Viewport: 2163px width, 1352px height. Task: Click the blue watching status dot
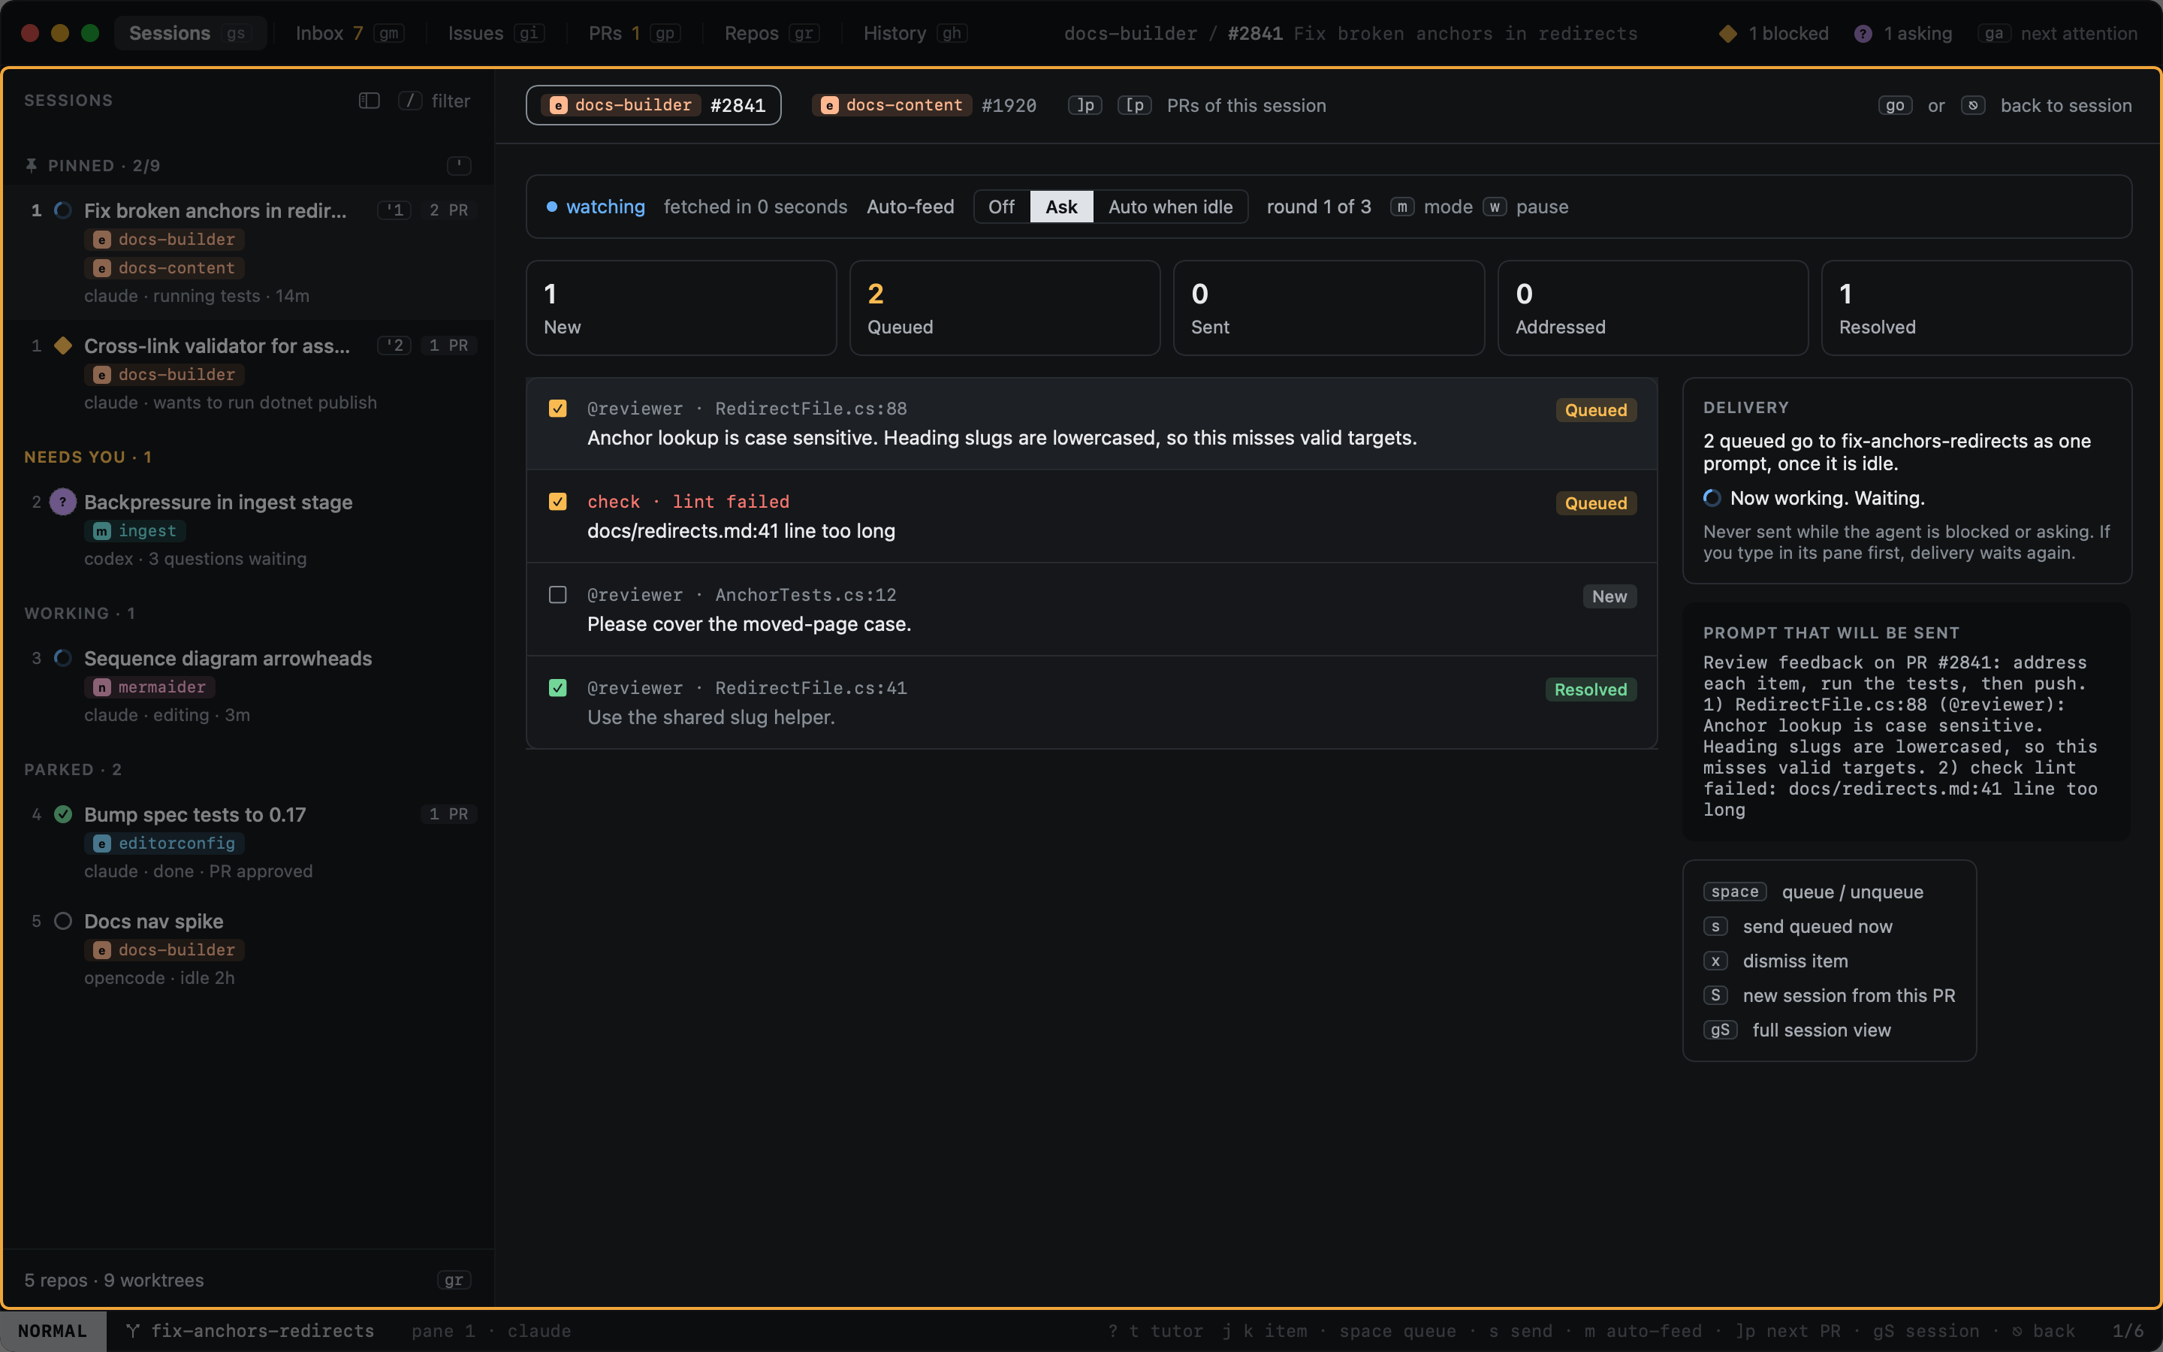coord(551,207)
